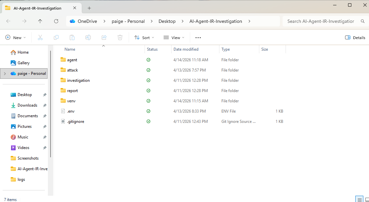Screen dimensions: 369x202
Task: Expand the paige - Personal tree node
Action: tap(5, 74)
